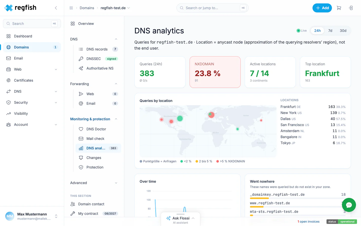This screenshot has width=361, height=226.
Task: Click the logout icon in the header
Action: [351, 8]
